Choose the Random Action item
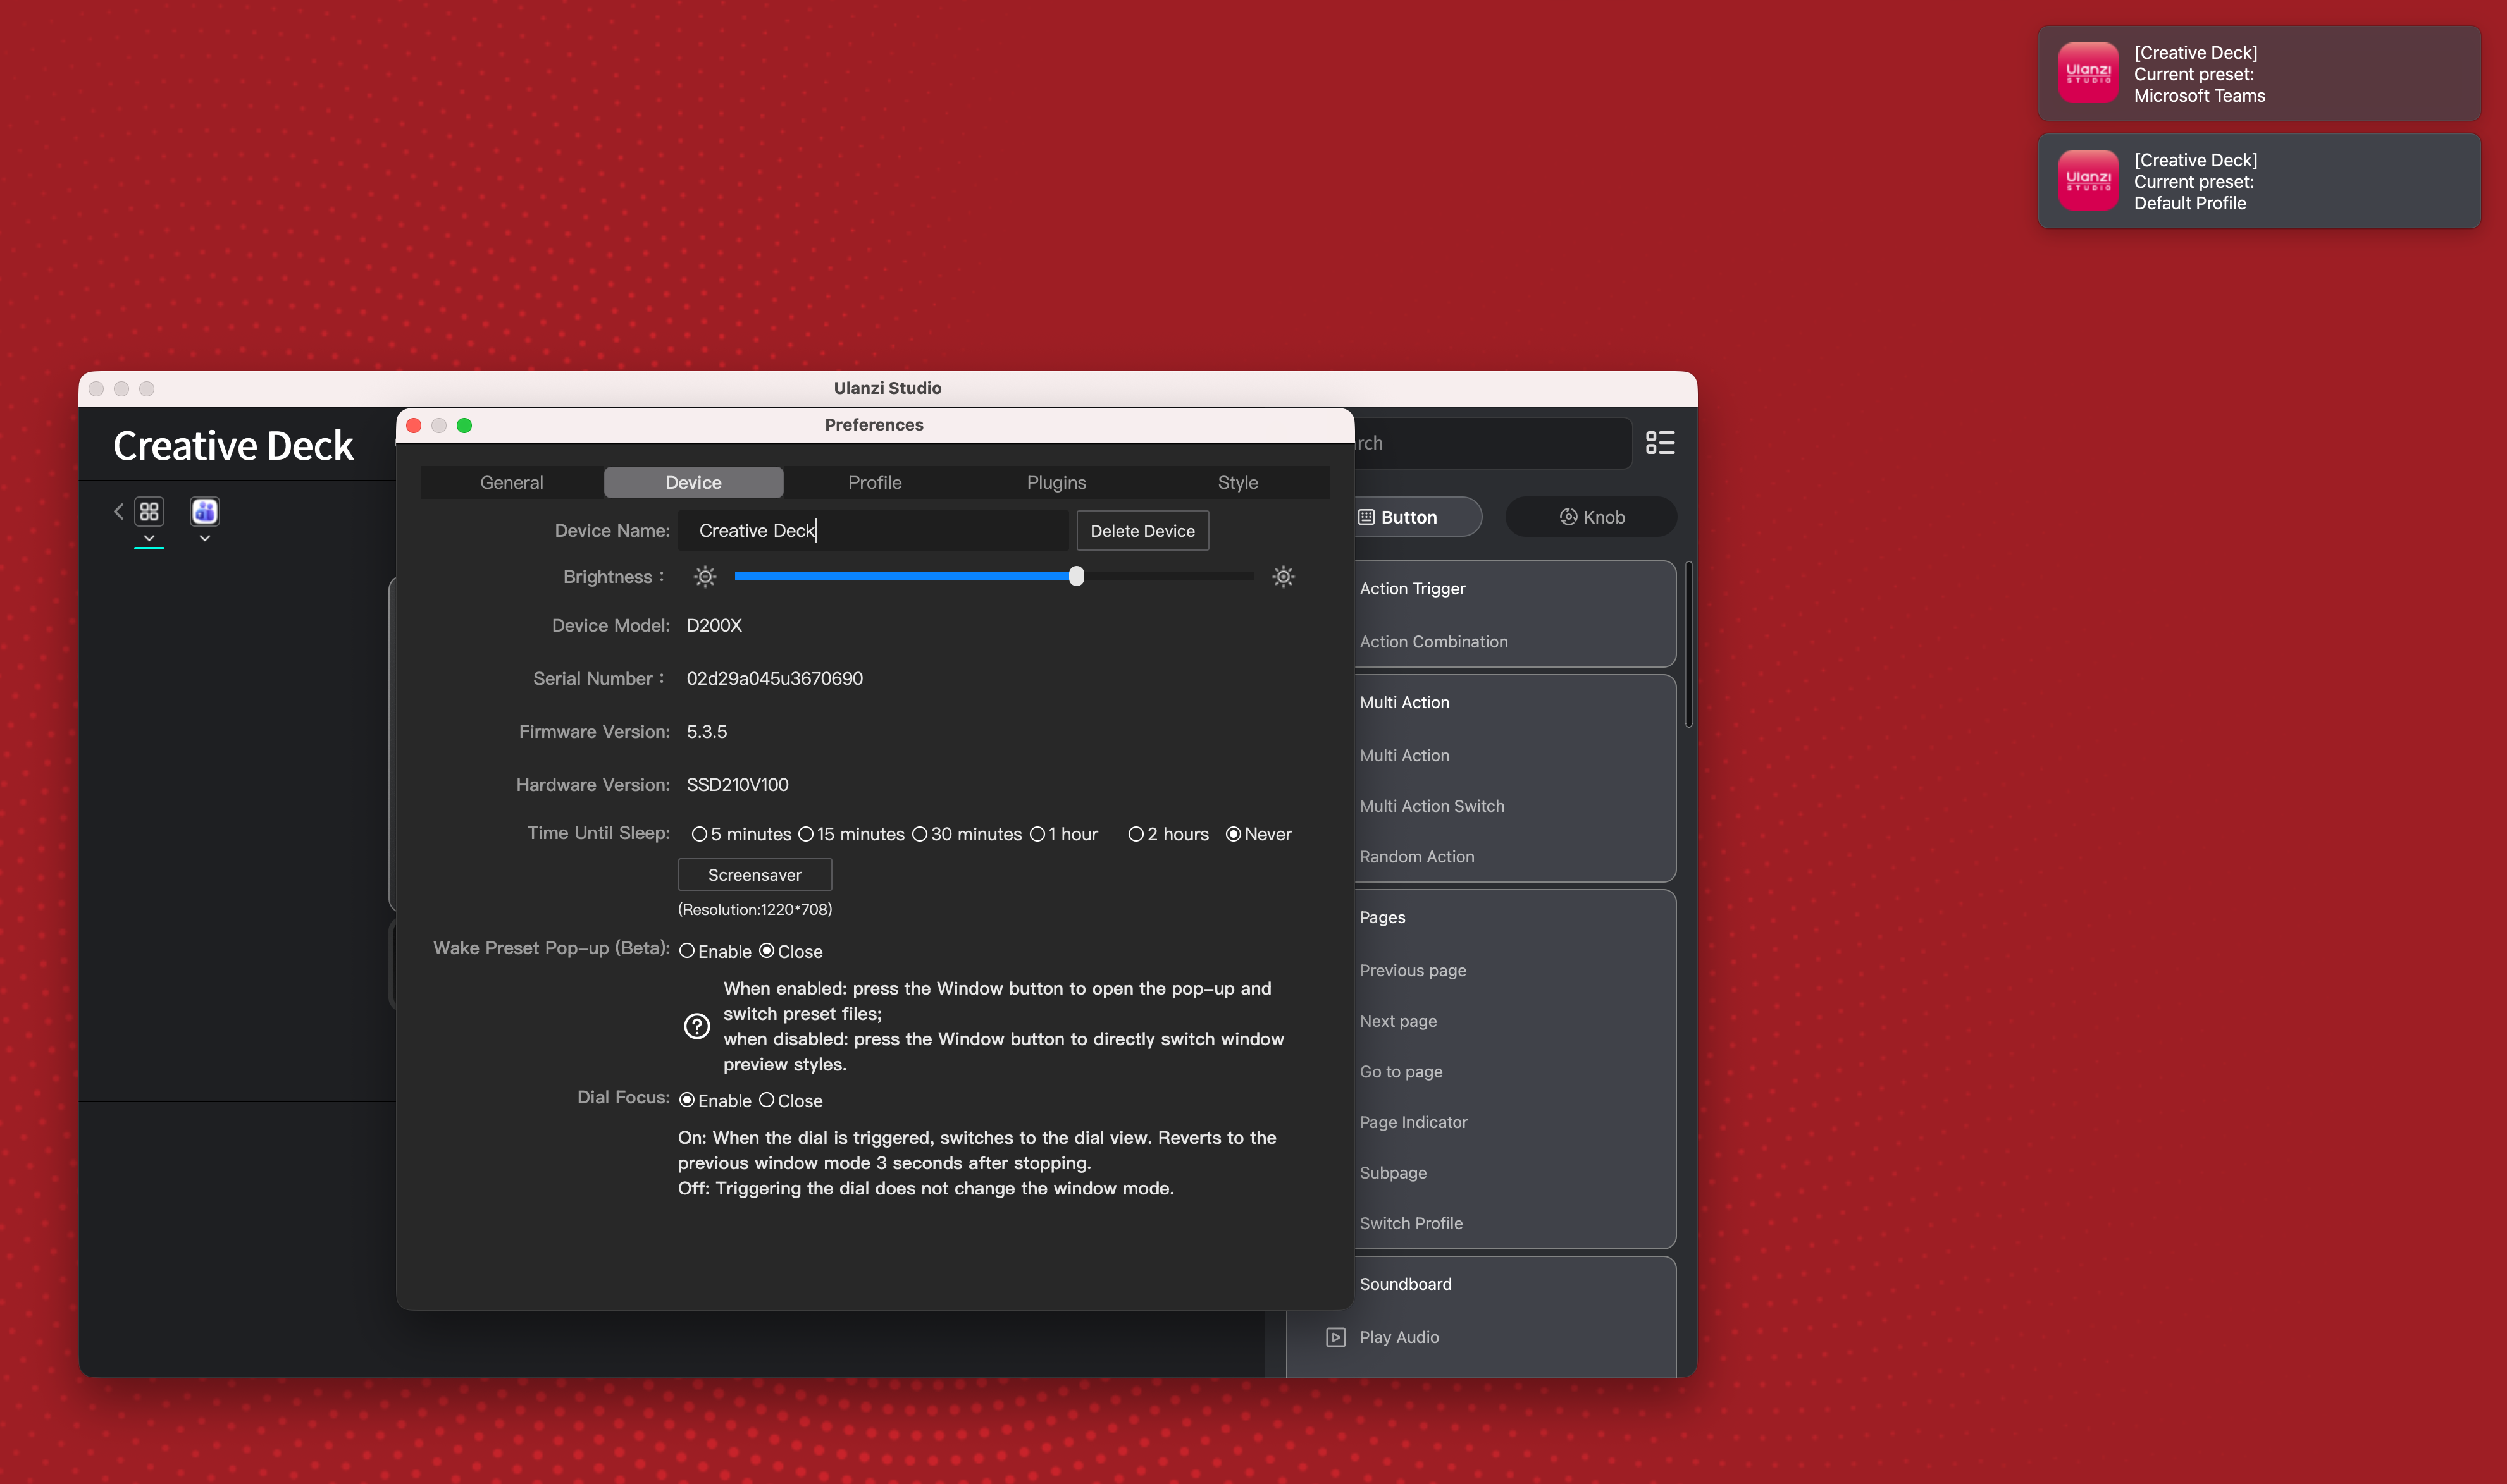The width and height of the screenshot is (2507, 1484). 1416,857
